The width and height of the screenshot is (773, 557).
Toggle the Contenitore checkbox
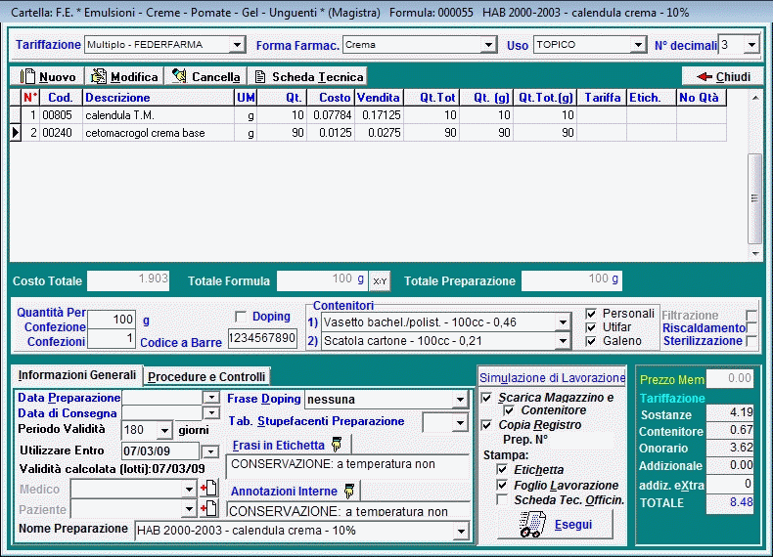point(509,410)
